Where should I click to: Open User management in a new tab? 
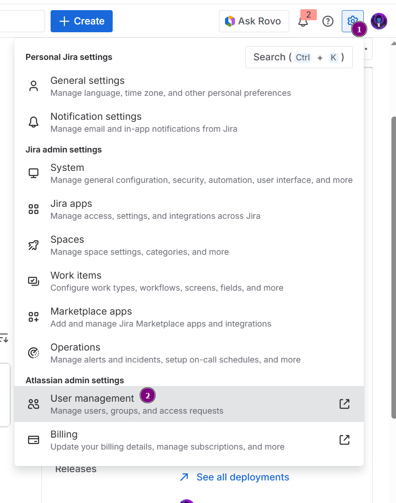point(344,403)
